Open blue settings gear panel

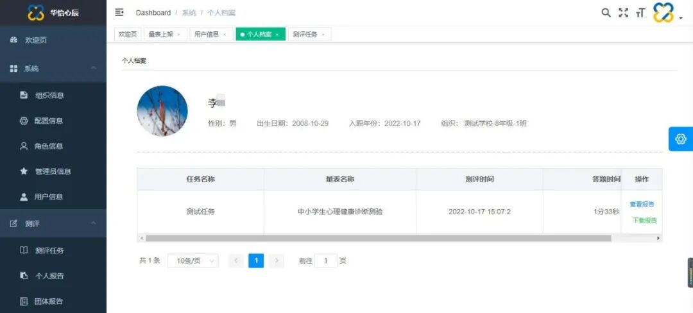(681, 139)
